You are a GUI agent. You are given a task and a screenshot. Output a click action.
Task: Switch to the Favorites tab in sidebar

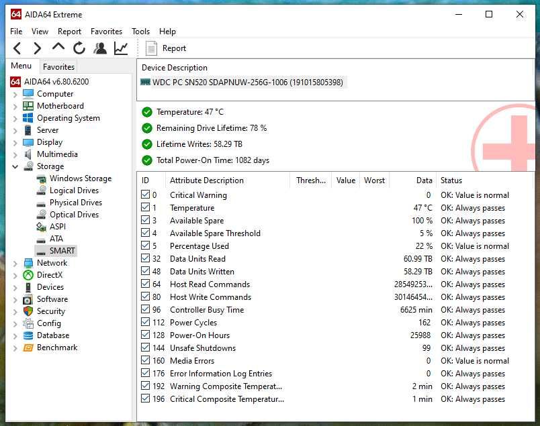click(x=58, y=67)
